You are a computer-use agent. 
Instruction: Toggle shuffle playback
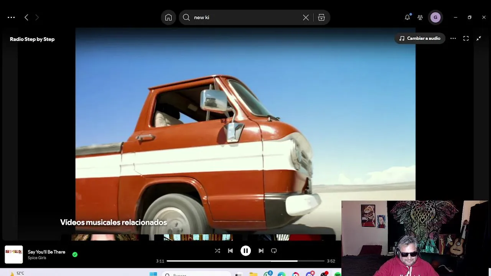[217, 251]
